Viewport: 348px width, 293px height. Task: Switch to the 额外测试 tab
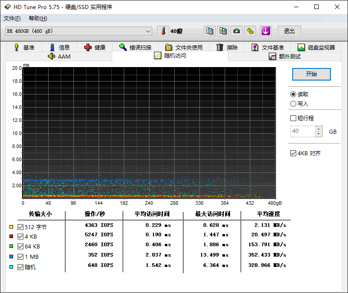[x=285, y=56]
